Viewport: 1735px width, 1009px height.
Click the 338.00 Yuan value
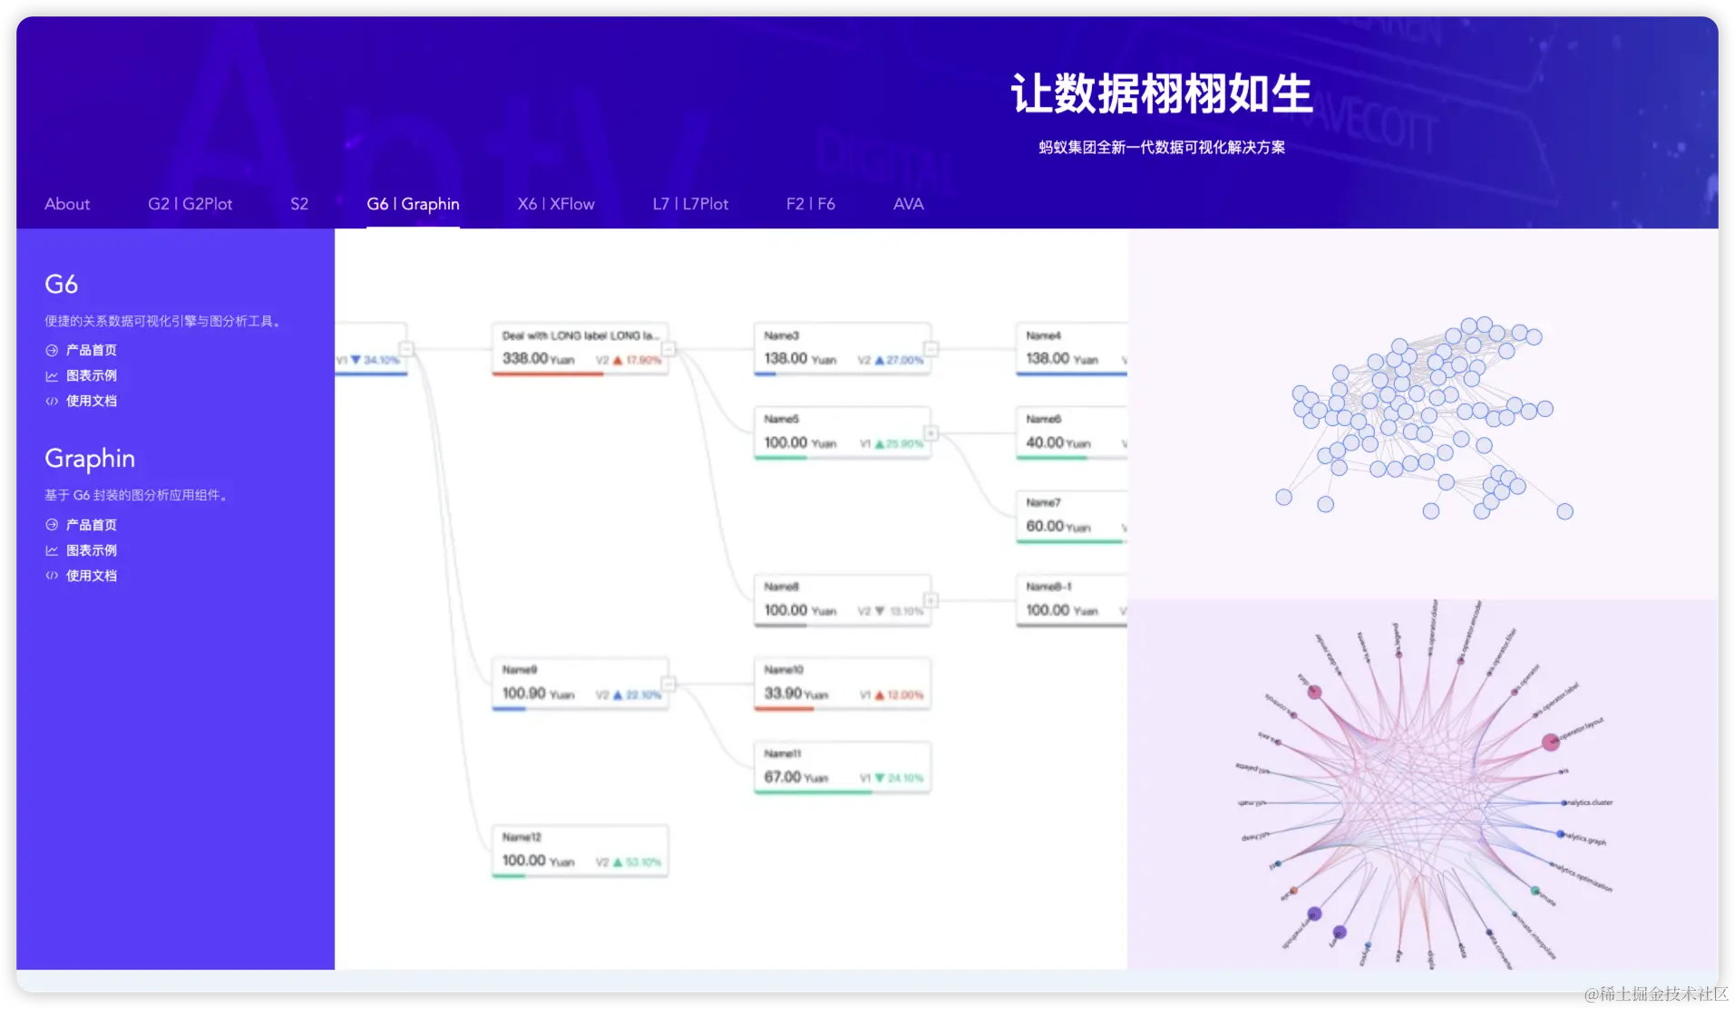(539, 359)
